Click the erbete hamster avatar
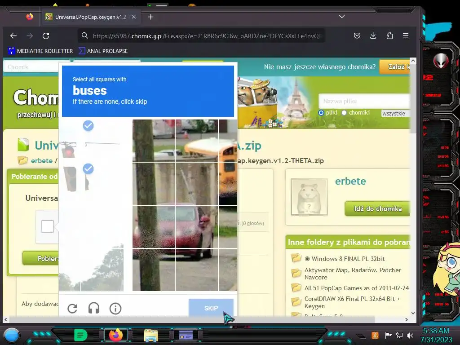The width and height of the screenshot is (460, 345). [x=309, y=197]
